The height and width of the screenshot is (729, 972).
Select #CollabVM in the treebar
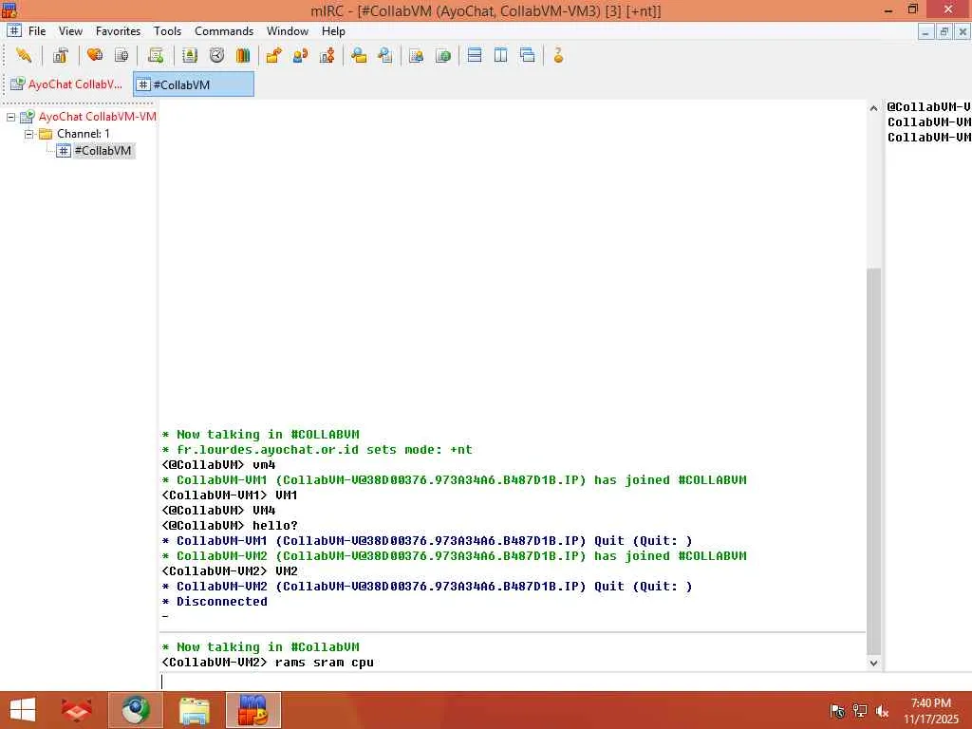103,151
